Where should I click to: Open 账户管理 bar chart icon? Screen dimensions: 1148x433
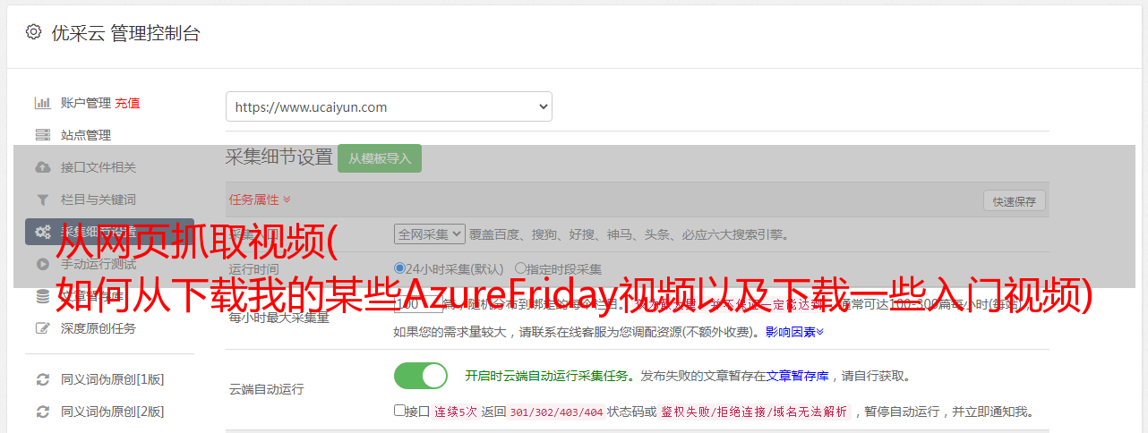click(42, 103)
